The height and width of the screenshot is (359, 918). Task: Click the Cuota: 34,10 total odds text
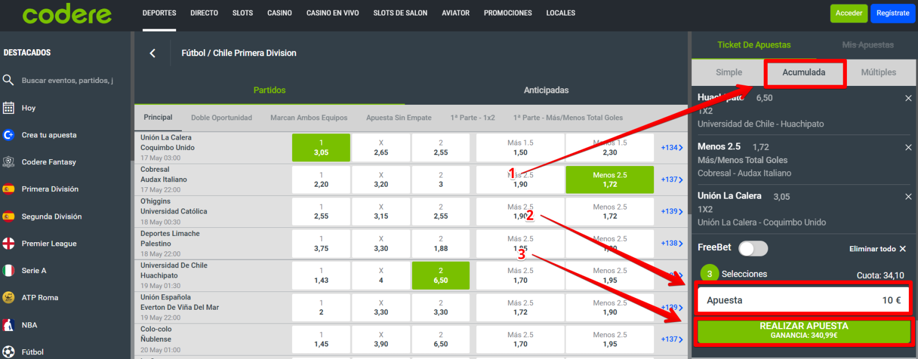click(x=880, y=275)
